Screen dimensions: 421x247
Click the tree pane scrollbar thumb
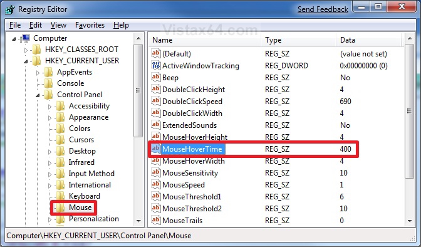138,90
